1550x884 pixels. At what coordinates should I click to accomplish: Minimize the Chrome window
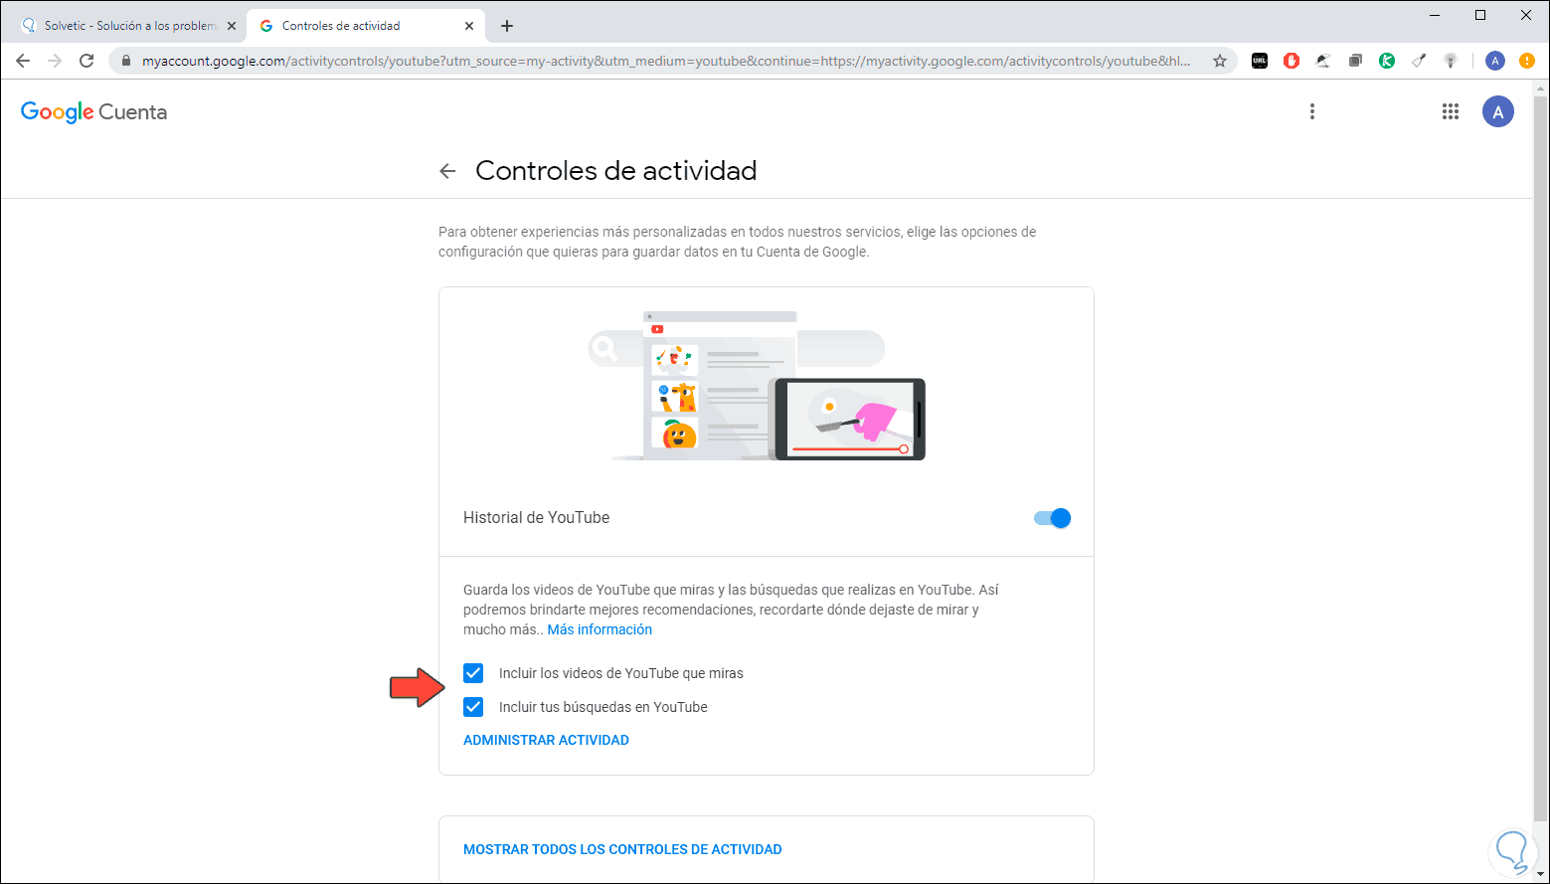[x=1435, y=15]
